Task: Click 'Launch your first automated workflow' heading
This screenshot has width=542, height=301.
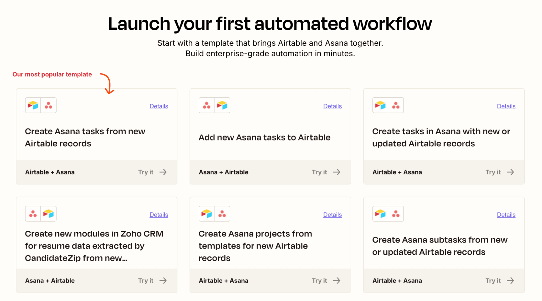Action: coord(270,24)
